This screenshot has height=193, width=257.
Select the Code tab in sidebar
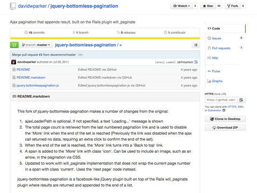225,28
